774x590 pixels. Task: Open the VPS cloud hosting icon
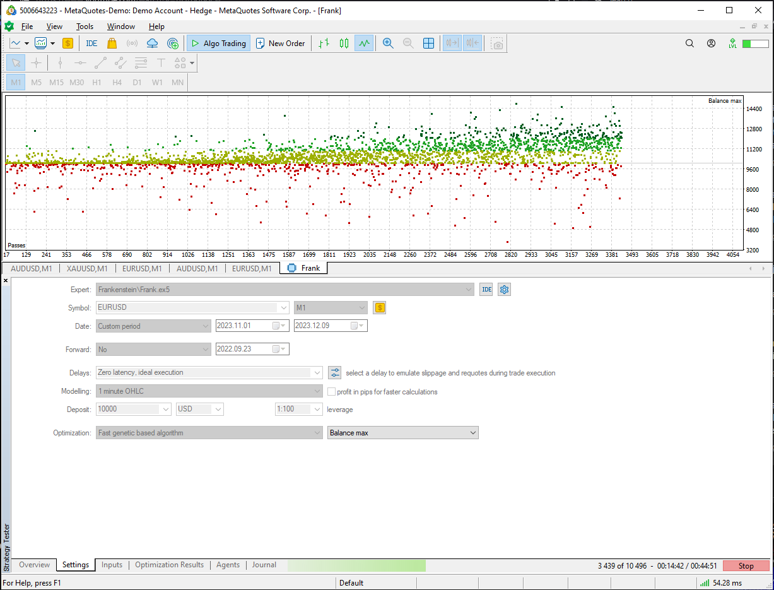(x=152, y=44)
